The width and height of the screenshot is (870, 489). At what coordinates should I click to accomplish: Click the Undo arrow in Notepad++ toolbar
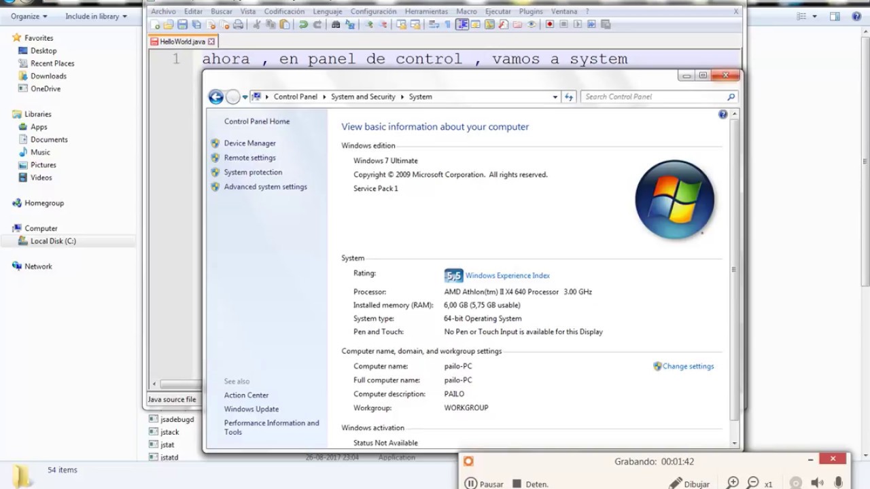pyautogui.click(x=303, y=24)
